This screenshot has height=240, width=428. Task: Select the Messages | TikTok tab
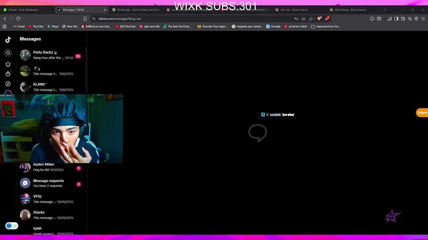tap(82, 10)
